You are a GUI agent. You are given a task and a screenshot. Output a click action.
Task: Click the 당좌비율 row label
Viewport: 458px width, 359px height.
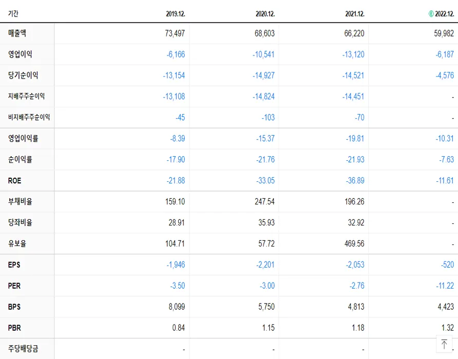click(x=20, y=222)
